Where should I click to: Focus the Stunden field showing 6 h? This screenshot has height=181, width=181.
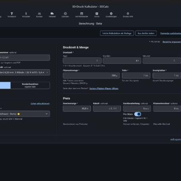pos(122,61)
